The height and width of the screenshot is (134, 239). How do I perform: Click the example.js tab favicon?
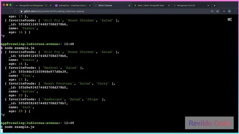pos(56,6)
